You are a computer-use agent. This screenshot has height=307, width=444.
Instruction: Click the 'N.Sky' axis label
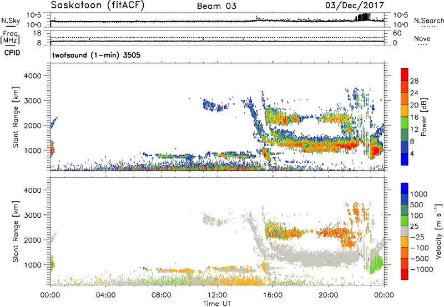pos(11,21)
